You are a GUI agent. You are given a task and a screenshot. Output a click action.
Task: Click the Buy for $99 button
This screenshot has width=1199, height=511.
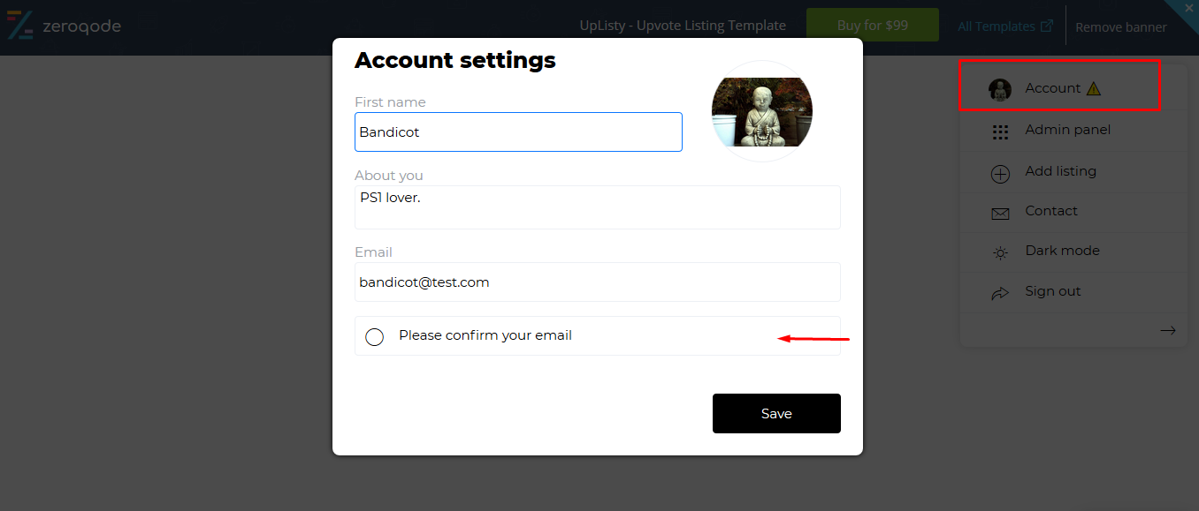pos(873,25)
